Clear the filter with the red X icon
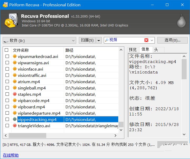This screenshot has height=159, width=190. (x=146, y=40)
